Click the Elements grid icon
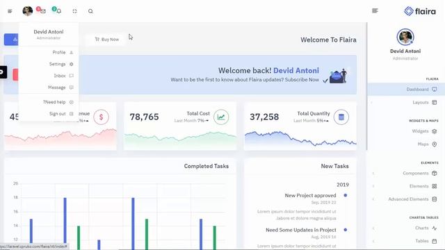This screenshot has height=250, width=445. tap(435, 186)
